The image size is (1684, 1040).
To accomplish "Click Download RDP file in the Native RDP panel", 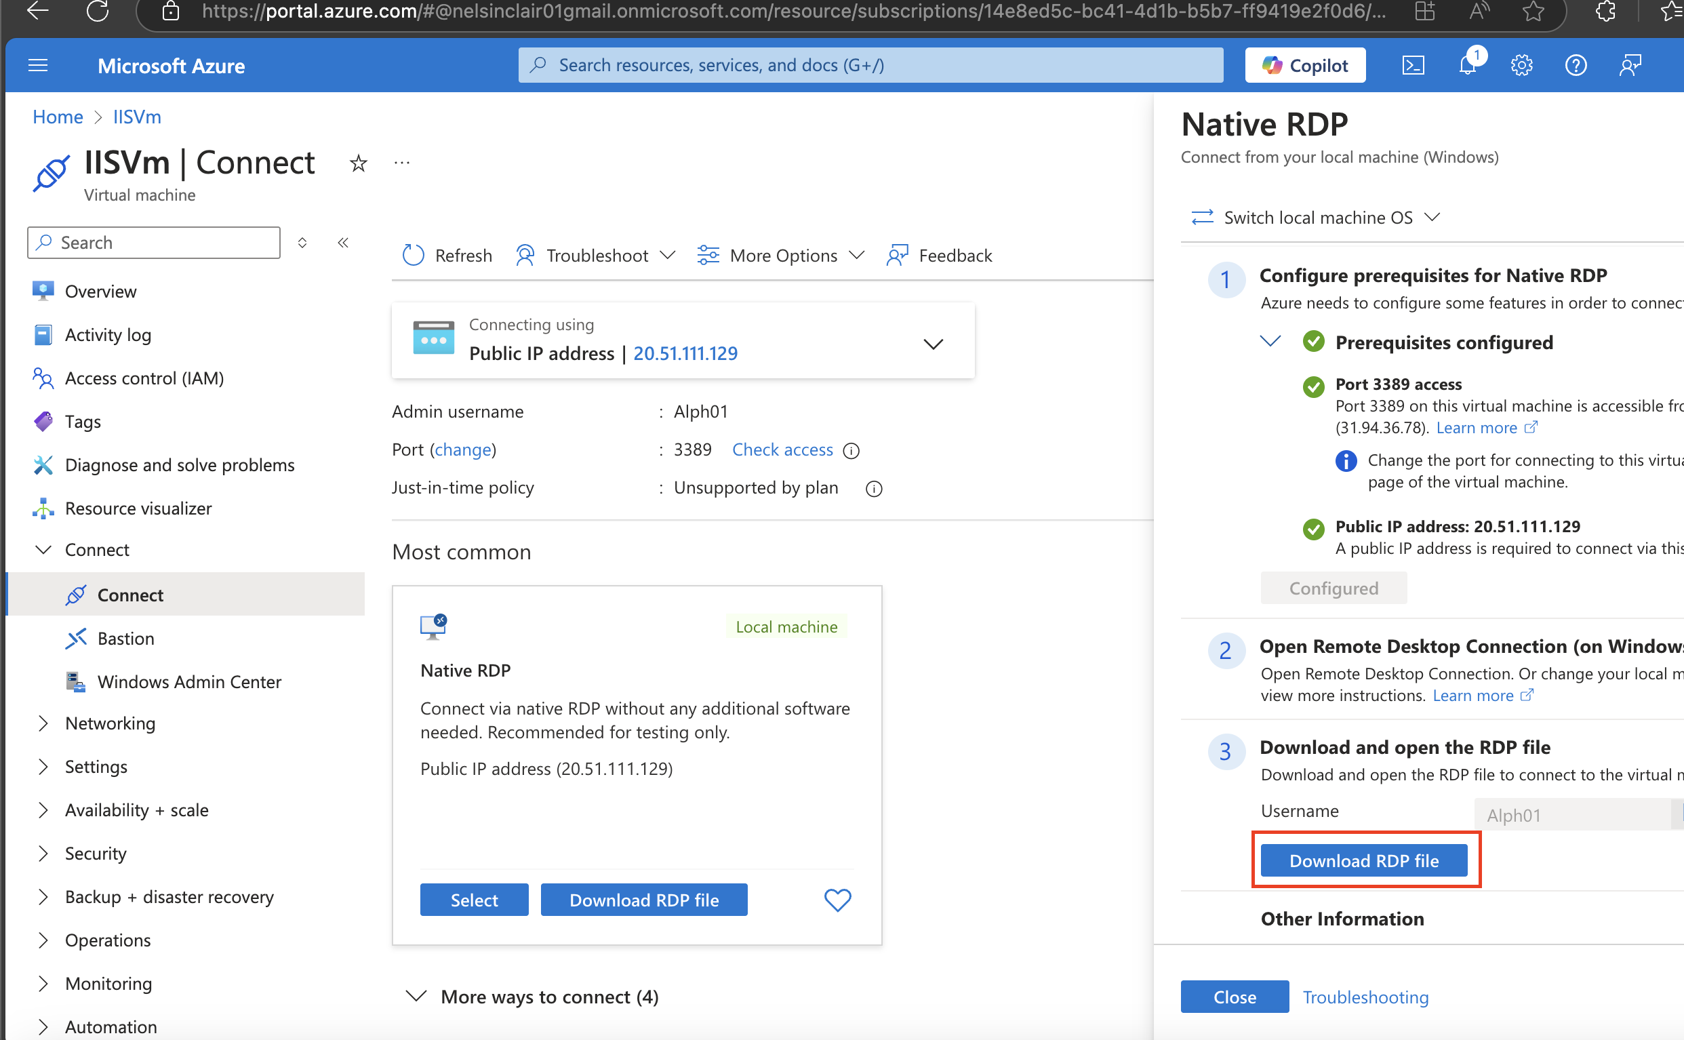I will [x=1364, y=860].
